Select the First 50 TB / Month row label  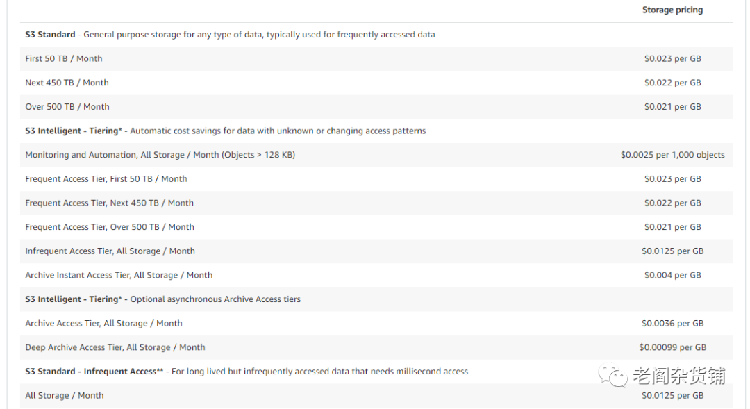[x=64, y=59]
